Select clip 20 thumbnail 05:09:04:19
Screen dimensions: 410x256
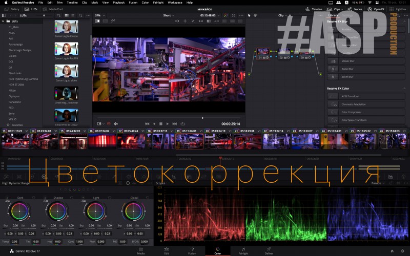218,141
